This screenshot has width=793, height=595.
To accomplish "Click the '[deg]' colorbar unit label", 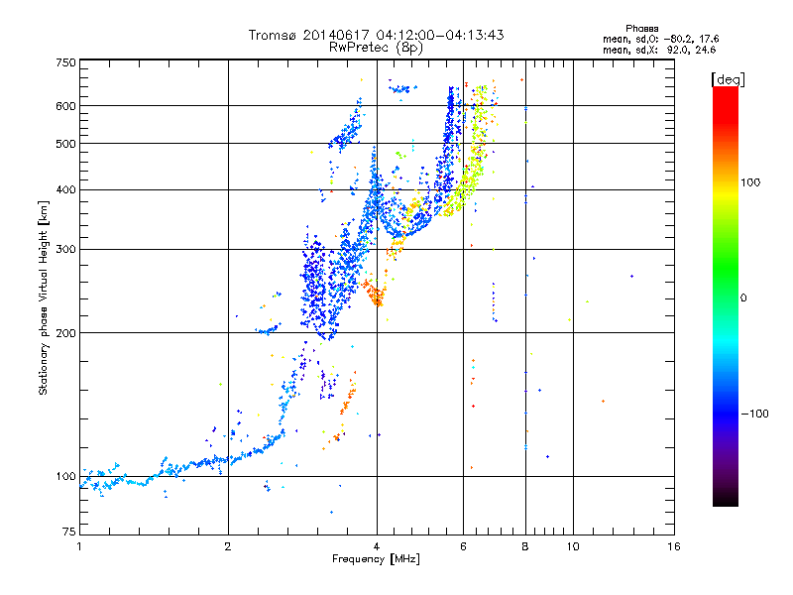I will point(728,79).
